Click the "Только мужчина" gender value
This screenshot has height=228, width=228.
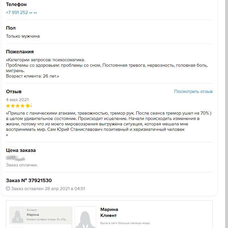[23, 36]
